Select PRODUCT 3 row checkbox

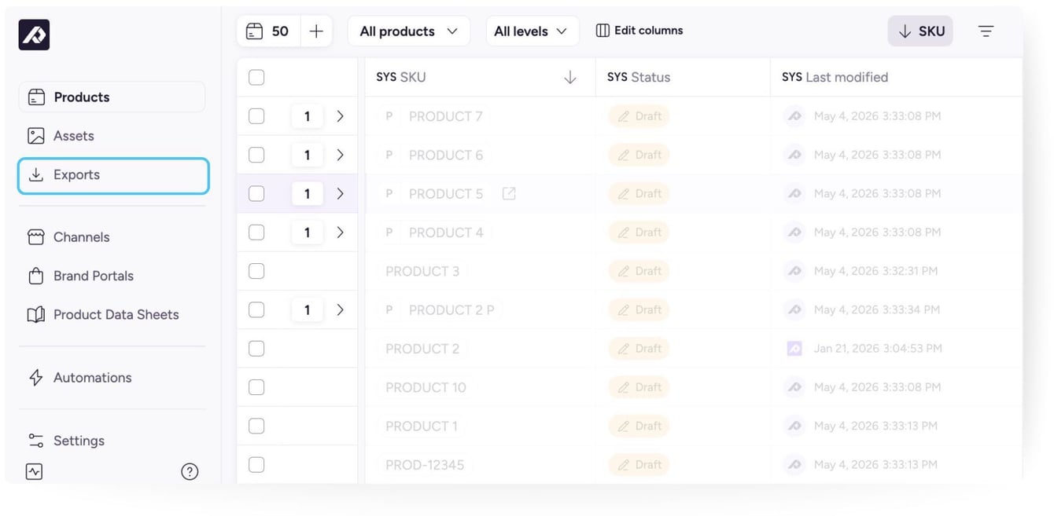(x=256, y=272)
